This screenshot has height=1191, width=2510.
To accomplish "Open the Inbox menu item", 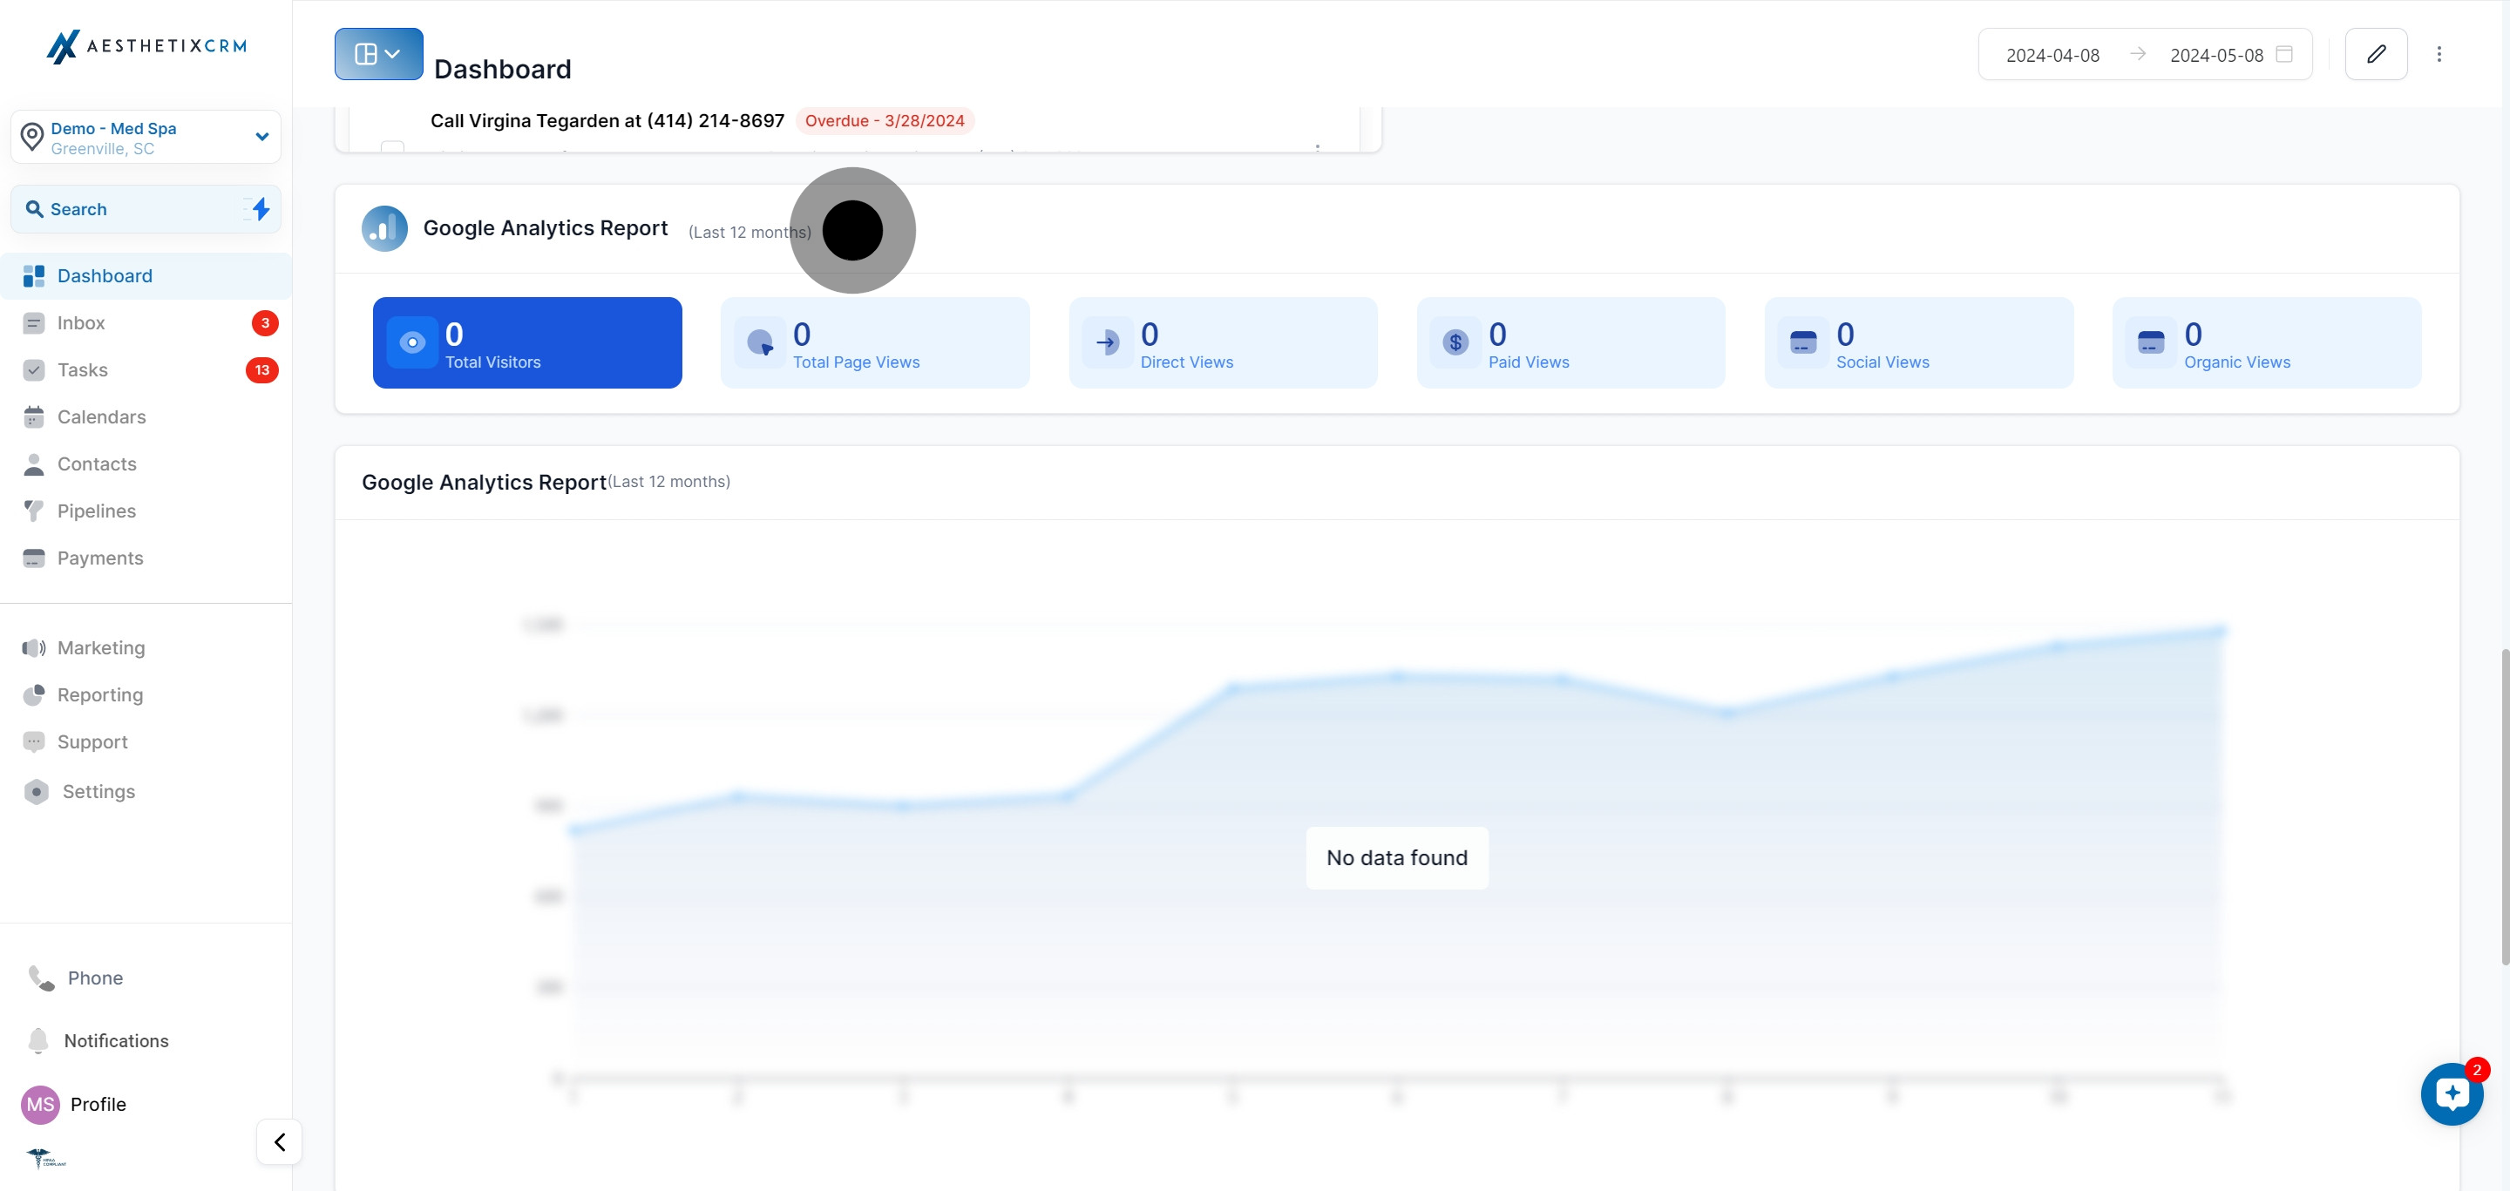I will pyautogui.click(x=81, y=323).
